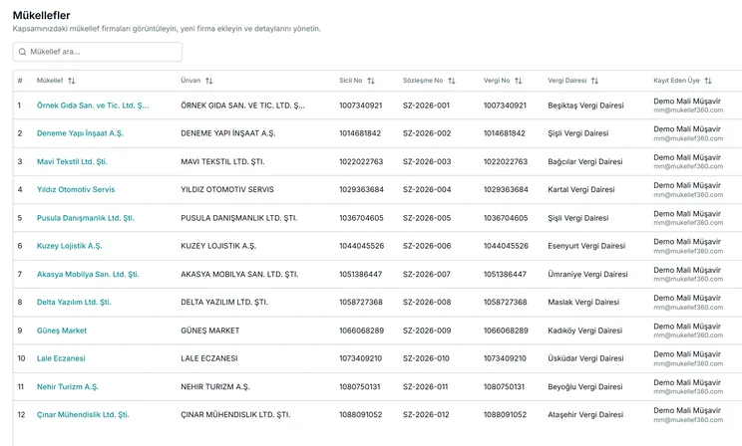Click the search magnifier icon
The image size is (742, 446).
(x=22, y=52)
